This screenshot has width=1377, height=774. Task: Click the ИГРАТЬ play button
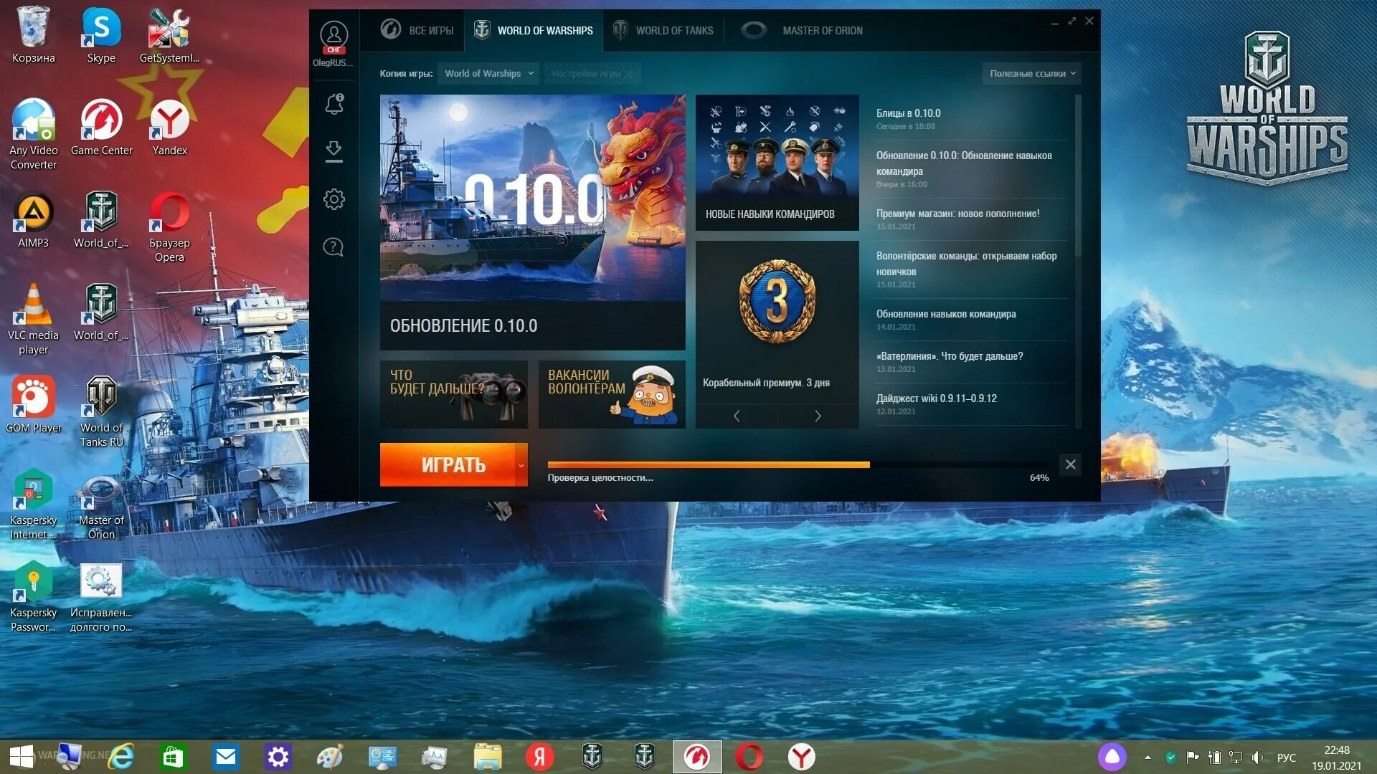pos(452,464)
